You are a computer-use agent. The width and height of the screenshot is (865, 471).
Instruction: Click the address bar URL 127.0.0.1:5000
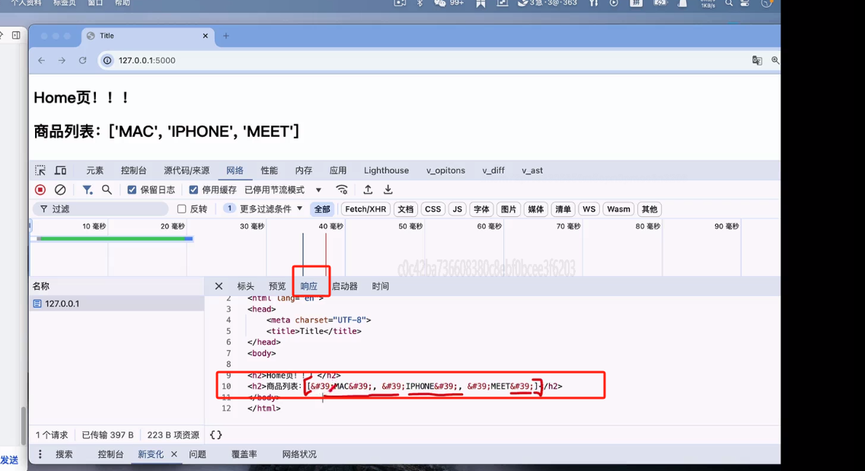click(147, 61)
